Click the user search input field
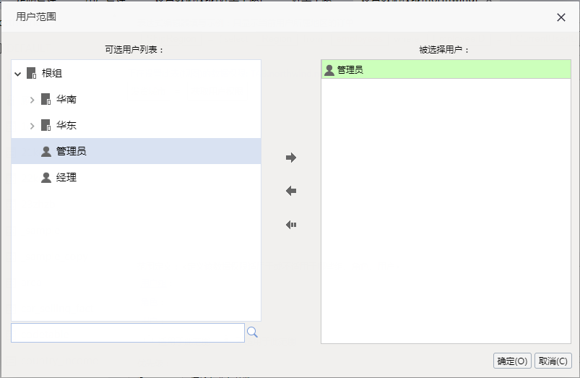Image resolution: width=580 pixels, height=378 pixels. 128,332
